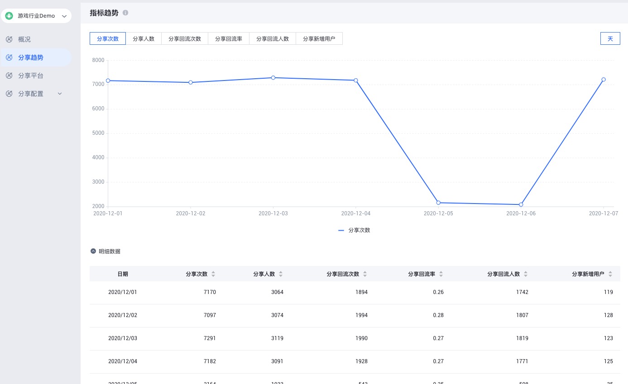Sort table by 分享回流人数 column
628x384 pixels.
526,274
